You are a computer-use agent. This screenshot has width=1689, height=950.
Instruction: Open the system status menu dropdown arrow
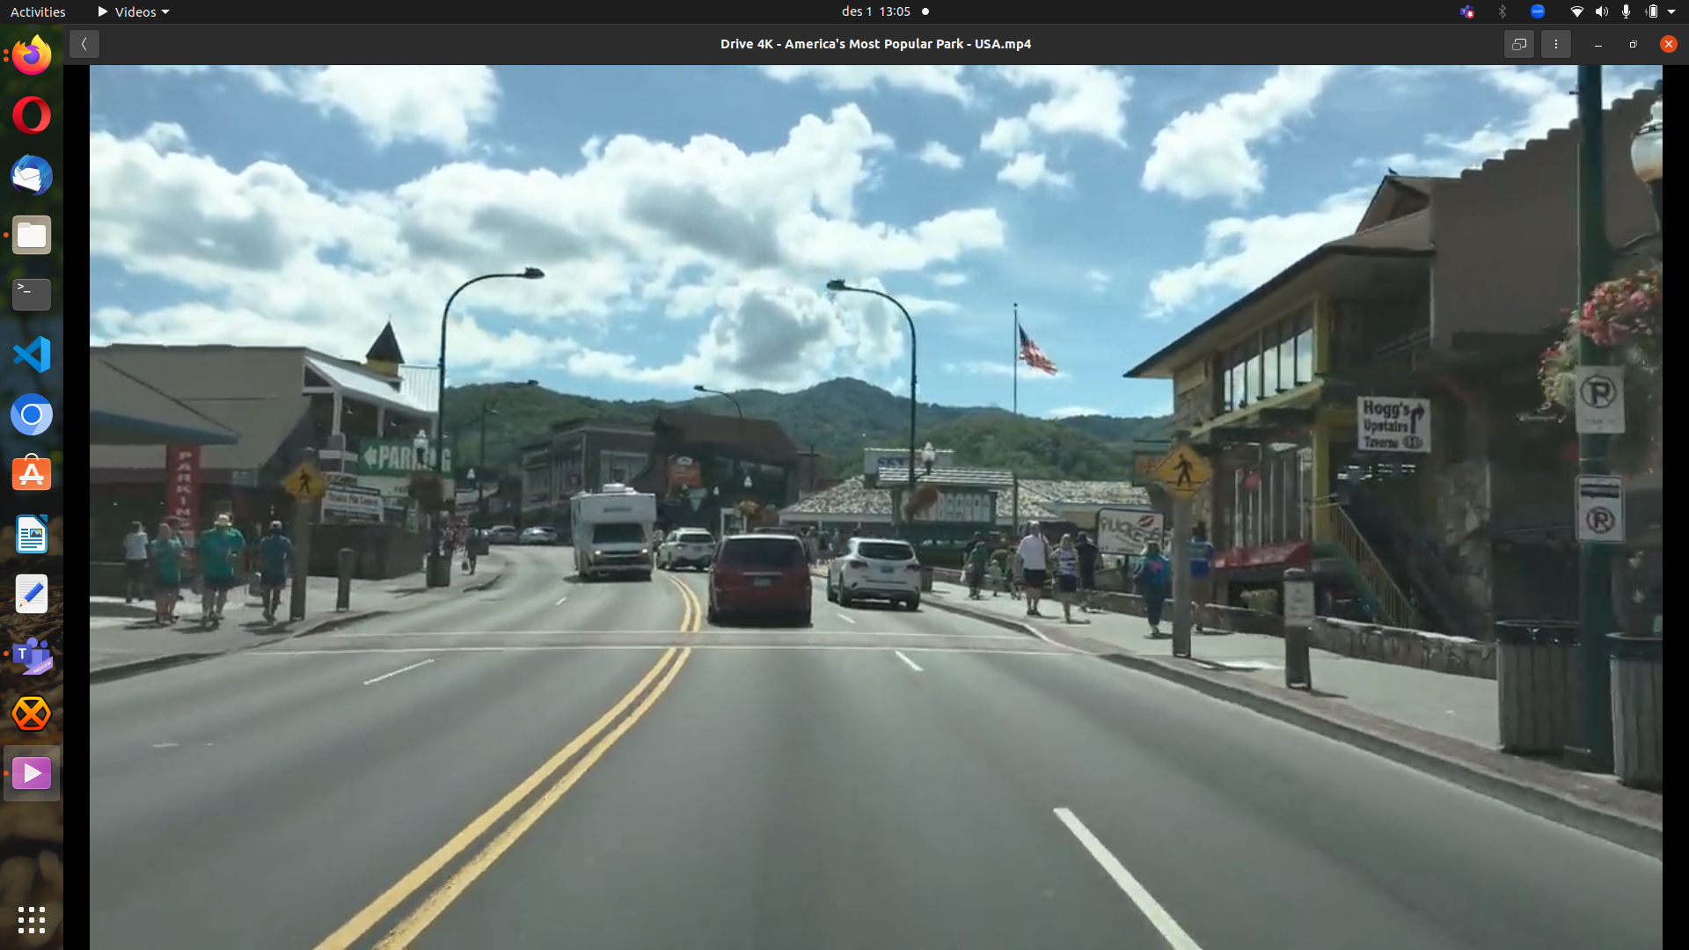click(1673, 11)
